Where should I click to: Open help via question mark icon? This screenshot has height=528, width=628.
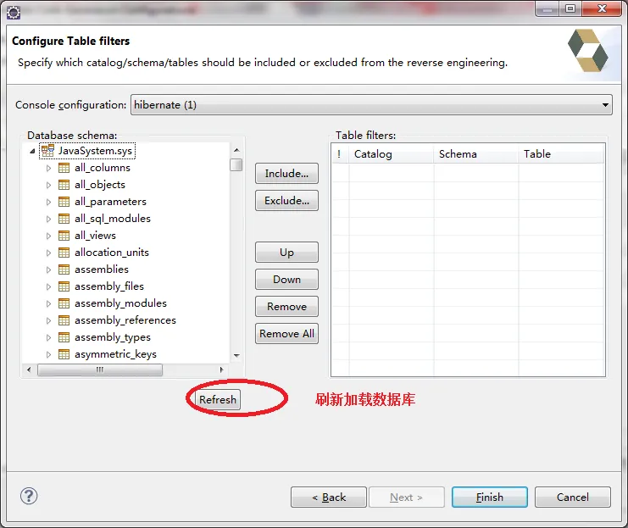(29, 496)
